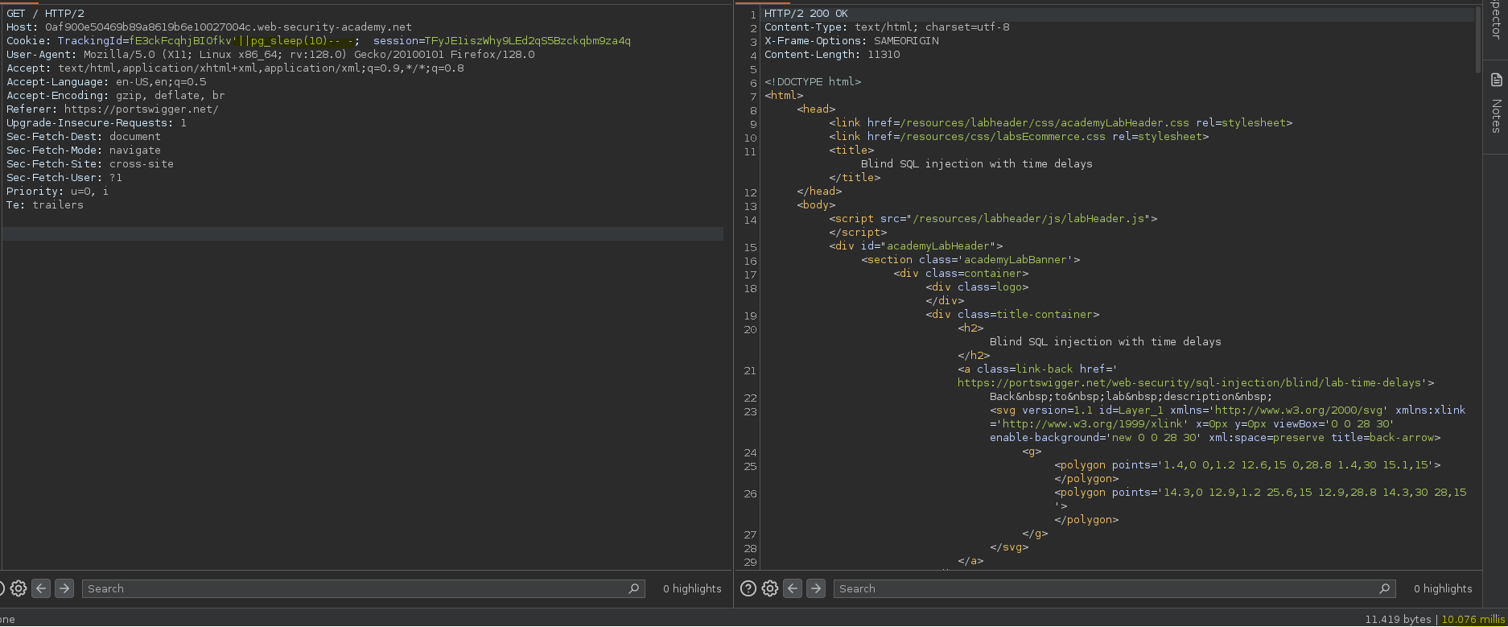The height and width of the screenshot is (627, 1508).
Task: Click the response panel '0 highlights' label
Action: coord(1443,589)
